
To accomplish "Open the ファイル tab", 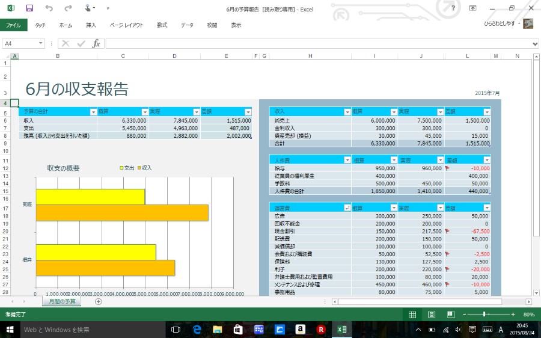I will coord(13,25).
